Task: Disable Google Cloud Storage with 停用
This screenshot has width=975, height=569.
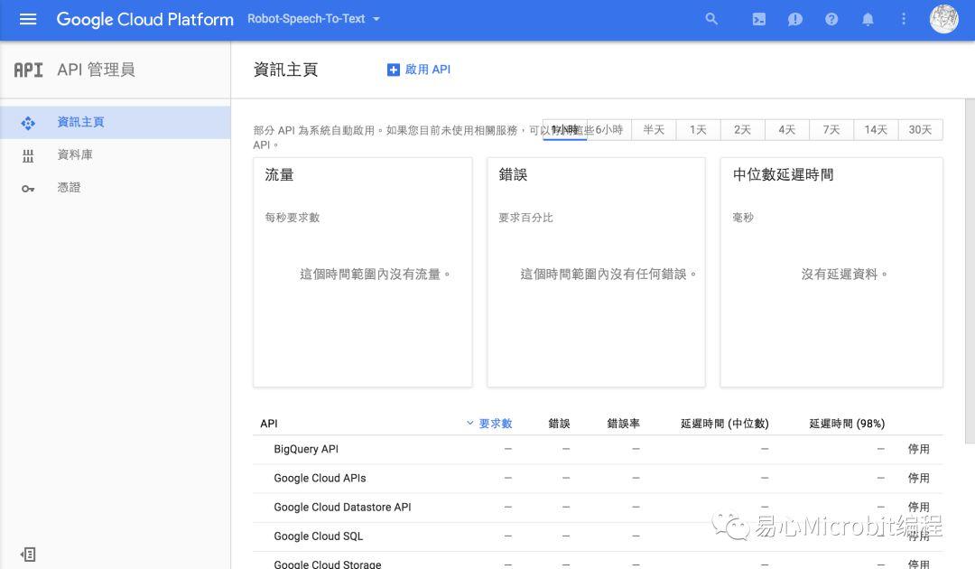Action: [x=918, y=564]
